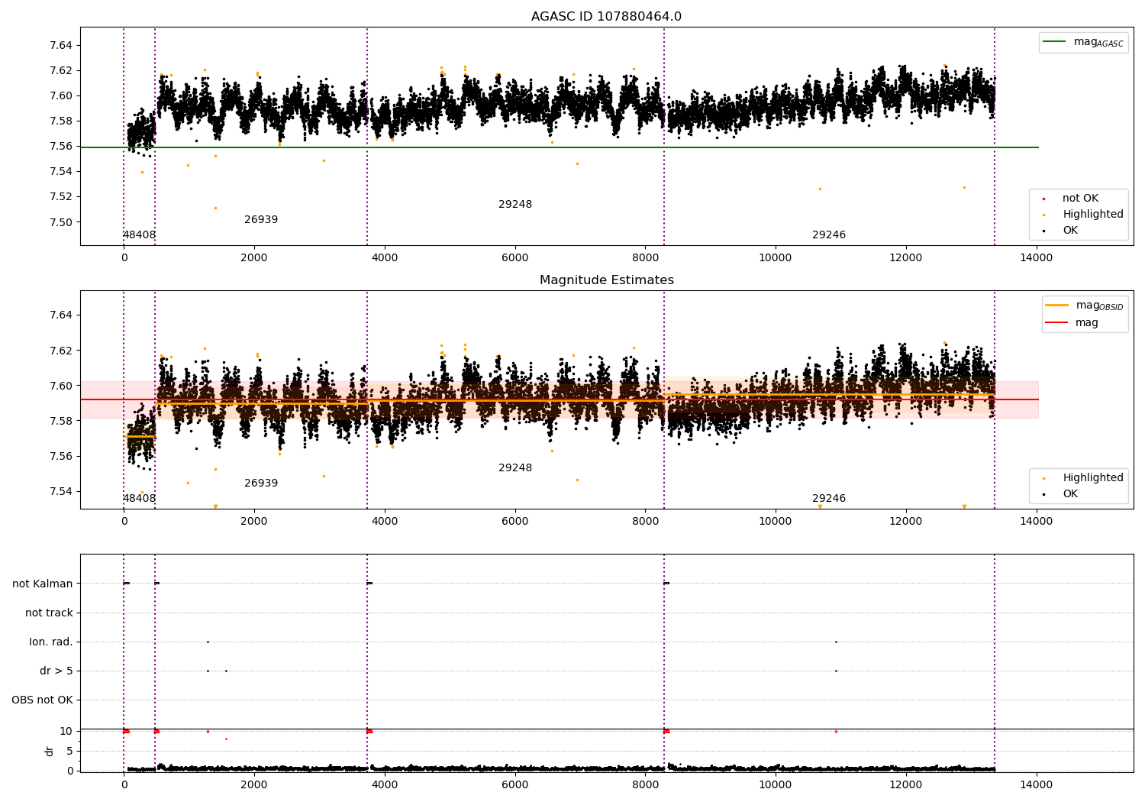Select the mag OBSID legend label in middle plot
The width and height of the screenshot is (1145, 802).
point(1099,306)
